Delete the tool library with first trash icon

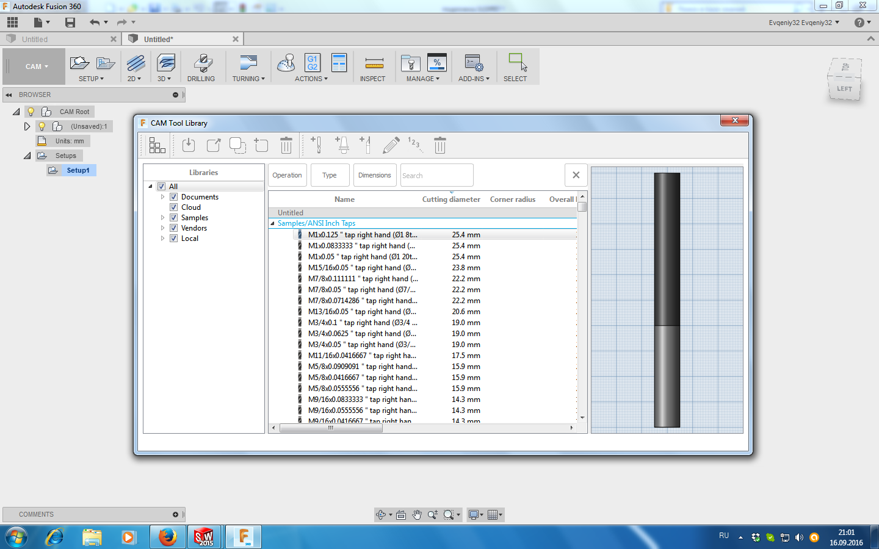tap(286, 145)
